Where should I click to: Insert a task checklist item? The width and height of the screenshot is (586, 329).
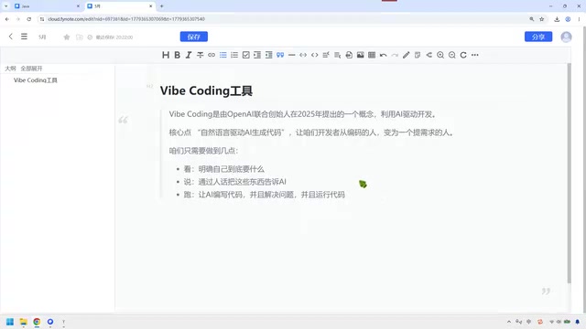pyautogui.click(x=246, y=55)
